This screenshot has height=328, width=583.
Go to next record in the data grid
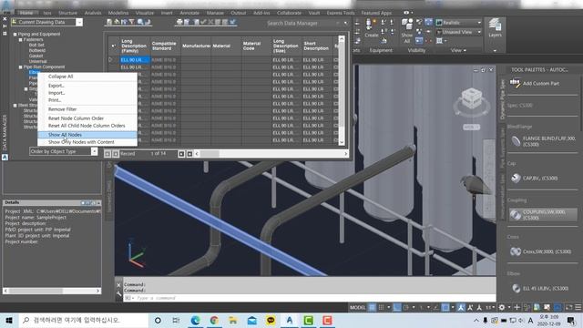tap(181, 154)
